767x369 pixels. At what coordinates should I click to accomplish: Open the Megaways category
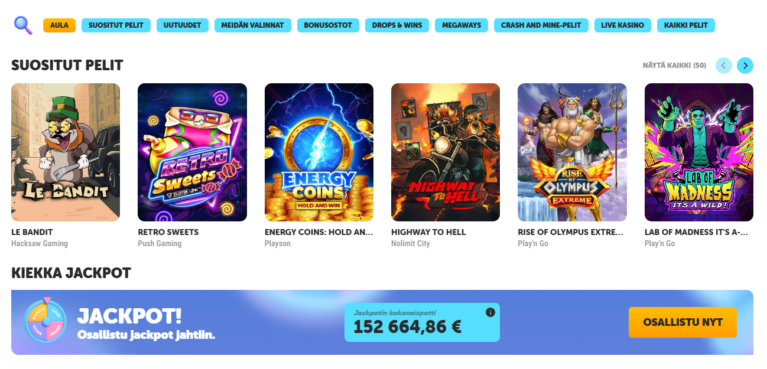[461, 25]
